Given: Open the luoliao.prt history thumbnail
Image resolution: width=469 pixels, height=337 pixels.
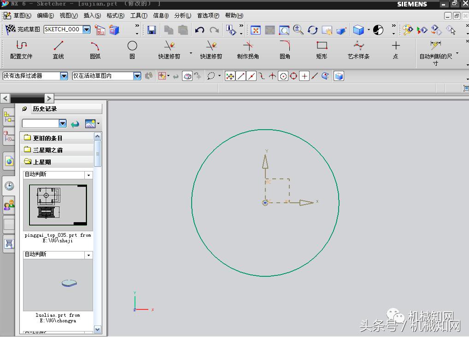Looking at the screenshot, I should click(58, 285).
